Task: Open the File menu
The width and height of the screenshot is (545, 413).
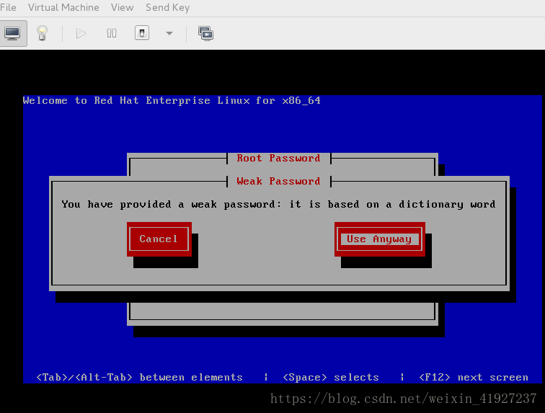Action: pyautogui.click(x=8, y=7)
